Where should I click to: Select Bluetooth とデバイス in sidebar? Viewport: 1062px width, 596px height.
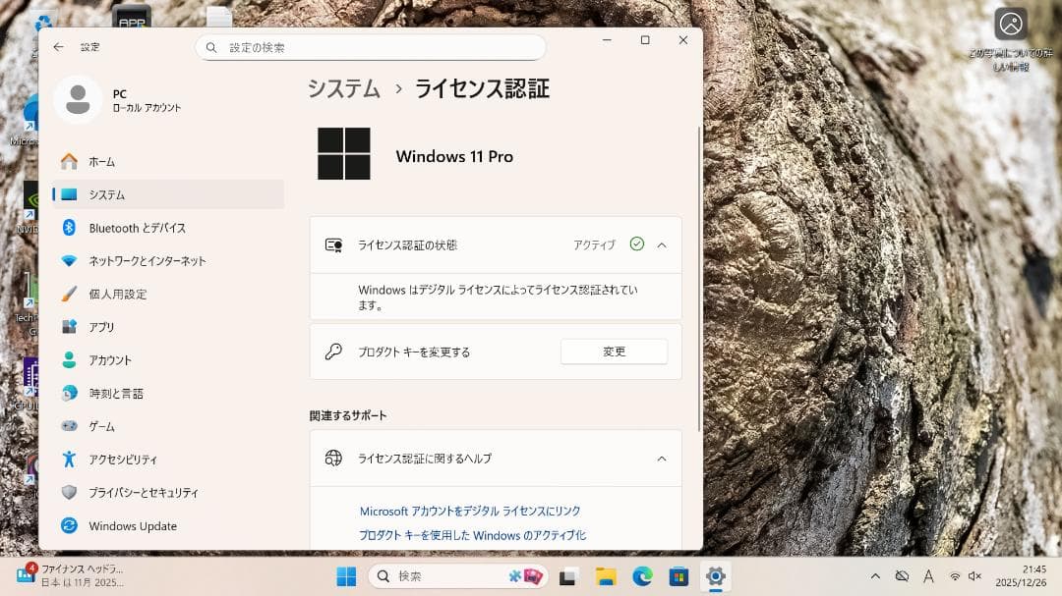pos(137,228)
